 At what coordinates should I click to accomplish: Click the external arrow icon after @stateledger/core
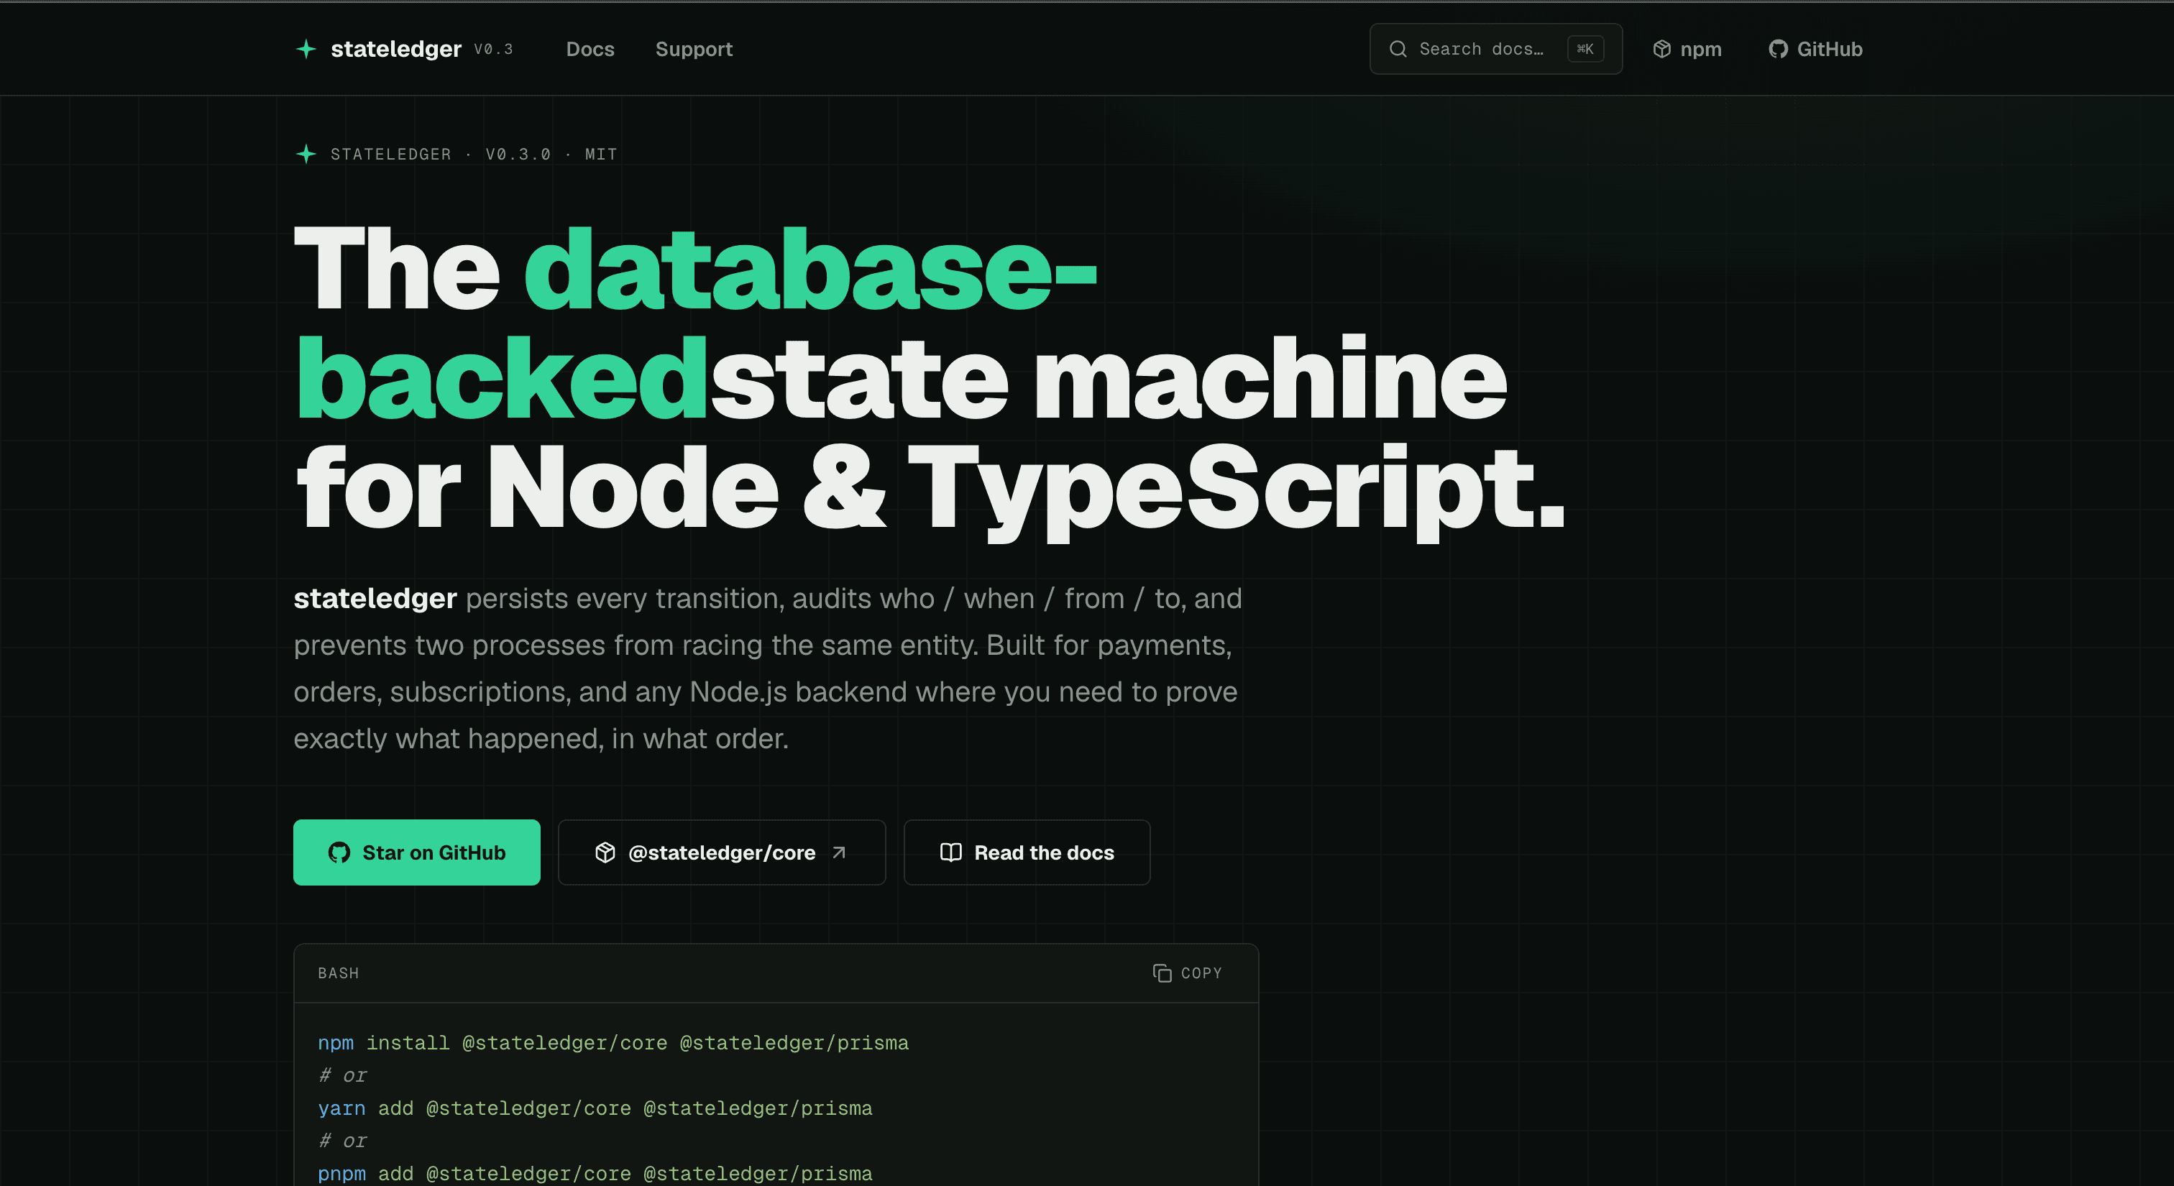point(839,852)
